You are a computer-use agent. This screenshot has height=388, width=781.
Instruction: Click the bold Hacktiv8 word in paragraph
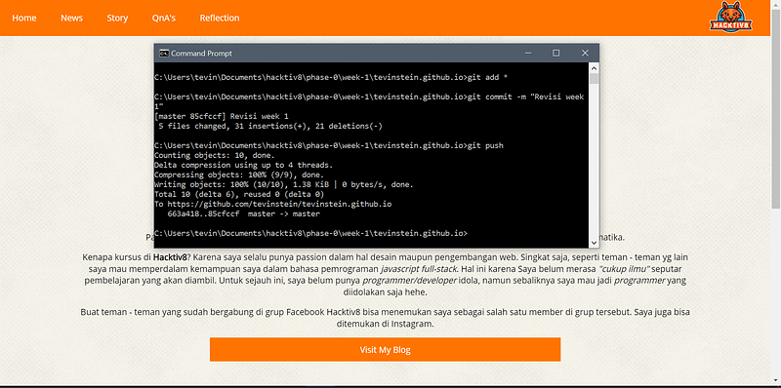(170, 257)
